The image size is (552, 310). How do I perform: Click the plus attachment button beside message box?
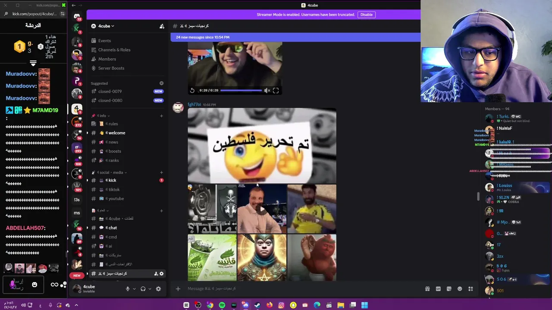178,289
